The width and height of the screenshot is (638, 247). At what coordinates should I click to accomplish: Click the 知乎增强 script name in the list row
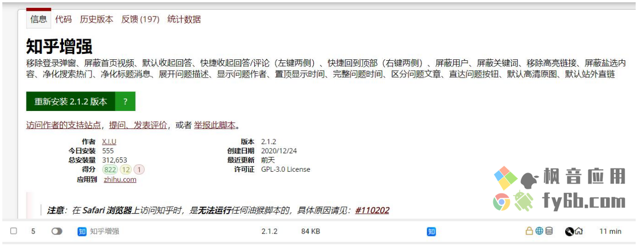coord(104,231)
